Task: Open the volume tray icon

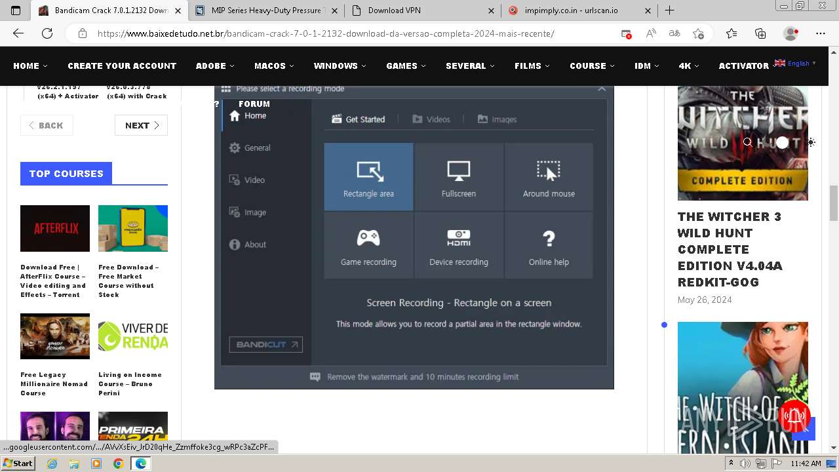Action: coord(745,463)
